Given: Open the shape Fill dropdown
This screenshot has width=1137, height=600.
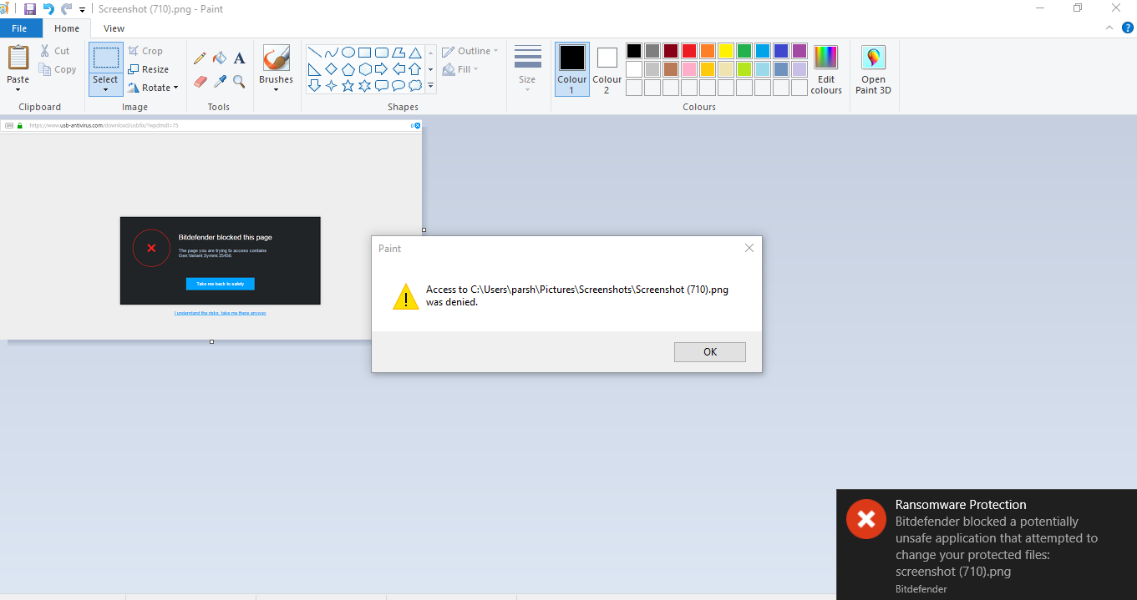Looking at the screenshot, I should coord(460,69).
